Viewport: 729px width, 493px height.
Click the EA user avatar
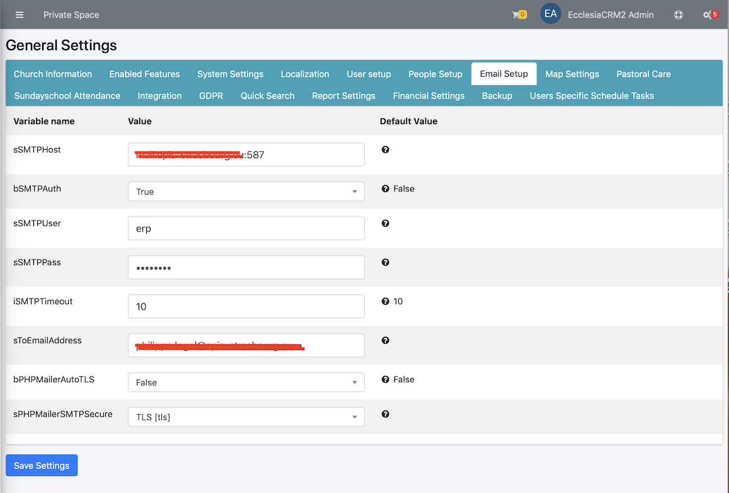click(x=551, y=14)
